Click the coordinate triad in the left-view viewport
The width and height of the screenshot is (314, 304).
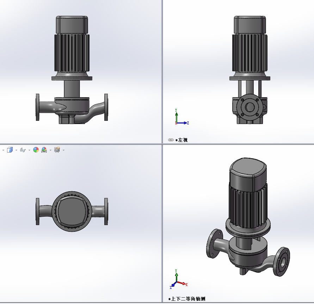coord(181,117)
